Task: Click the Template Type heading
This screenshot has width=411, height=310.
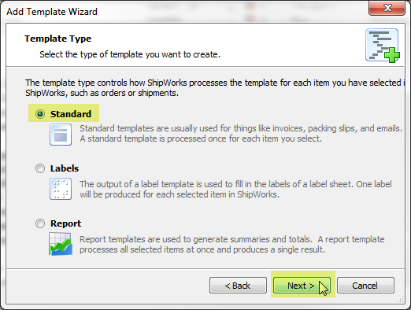Action: (58, 39)
